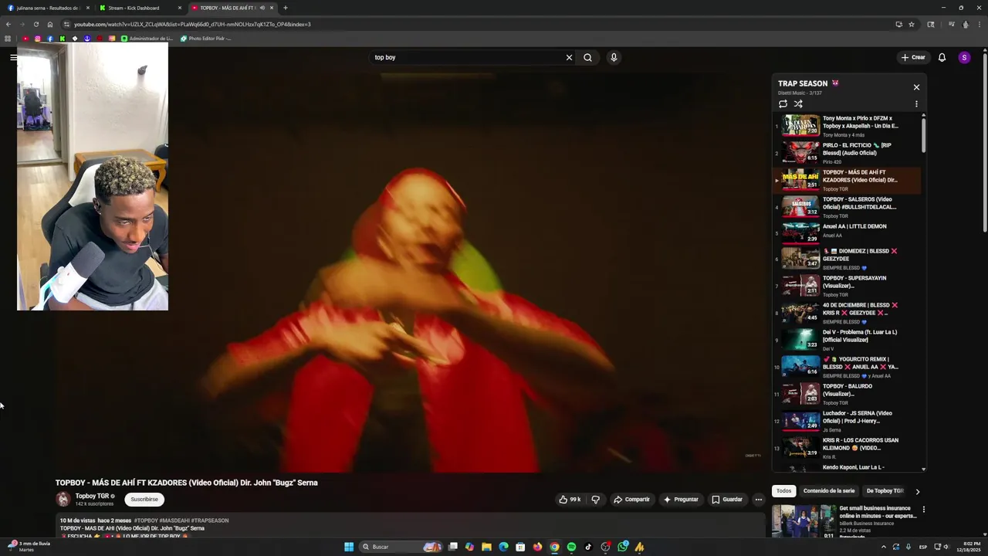Subscribe to Topboy TGR channel
The height and width of the screenshot is (556, 988).
[x=144, y=500]
